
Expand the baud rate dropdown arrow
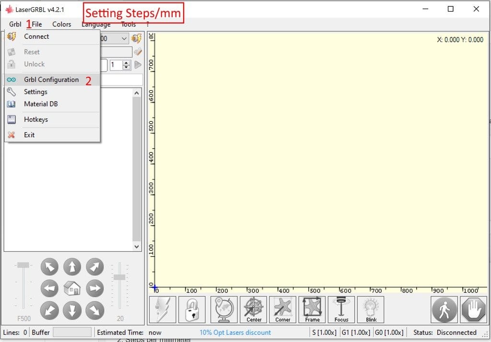coord(124,38)
